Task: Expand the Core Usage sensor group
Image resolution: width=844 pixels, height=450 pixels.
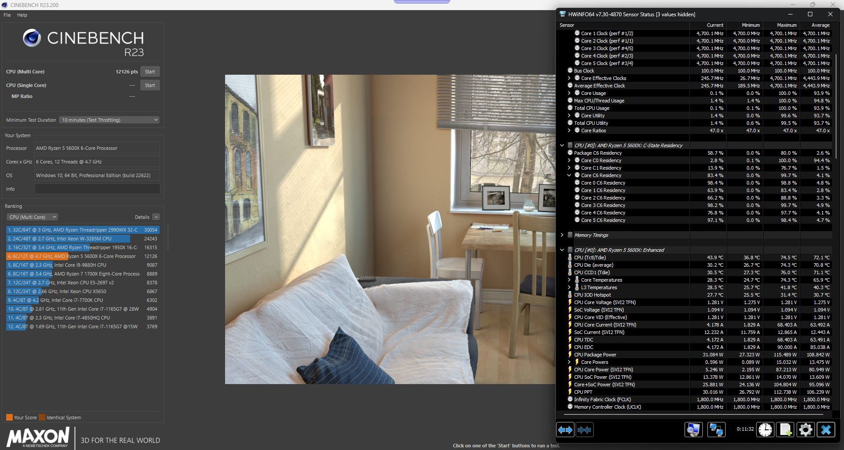Action: (x=569, y=93)
